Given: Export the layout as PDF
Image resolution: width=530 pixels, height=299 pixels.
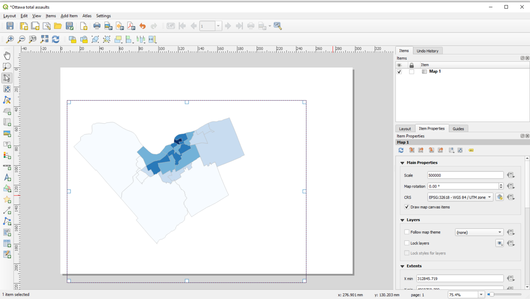Looking at the screenshot, I should tap(131, 26).
